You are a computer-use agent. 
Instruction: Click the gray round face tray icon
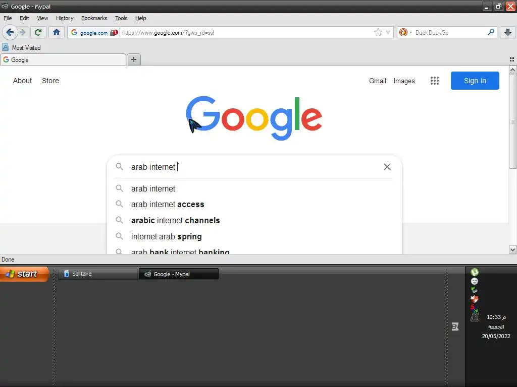pyautogui.click(x=475, y=281)
